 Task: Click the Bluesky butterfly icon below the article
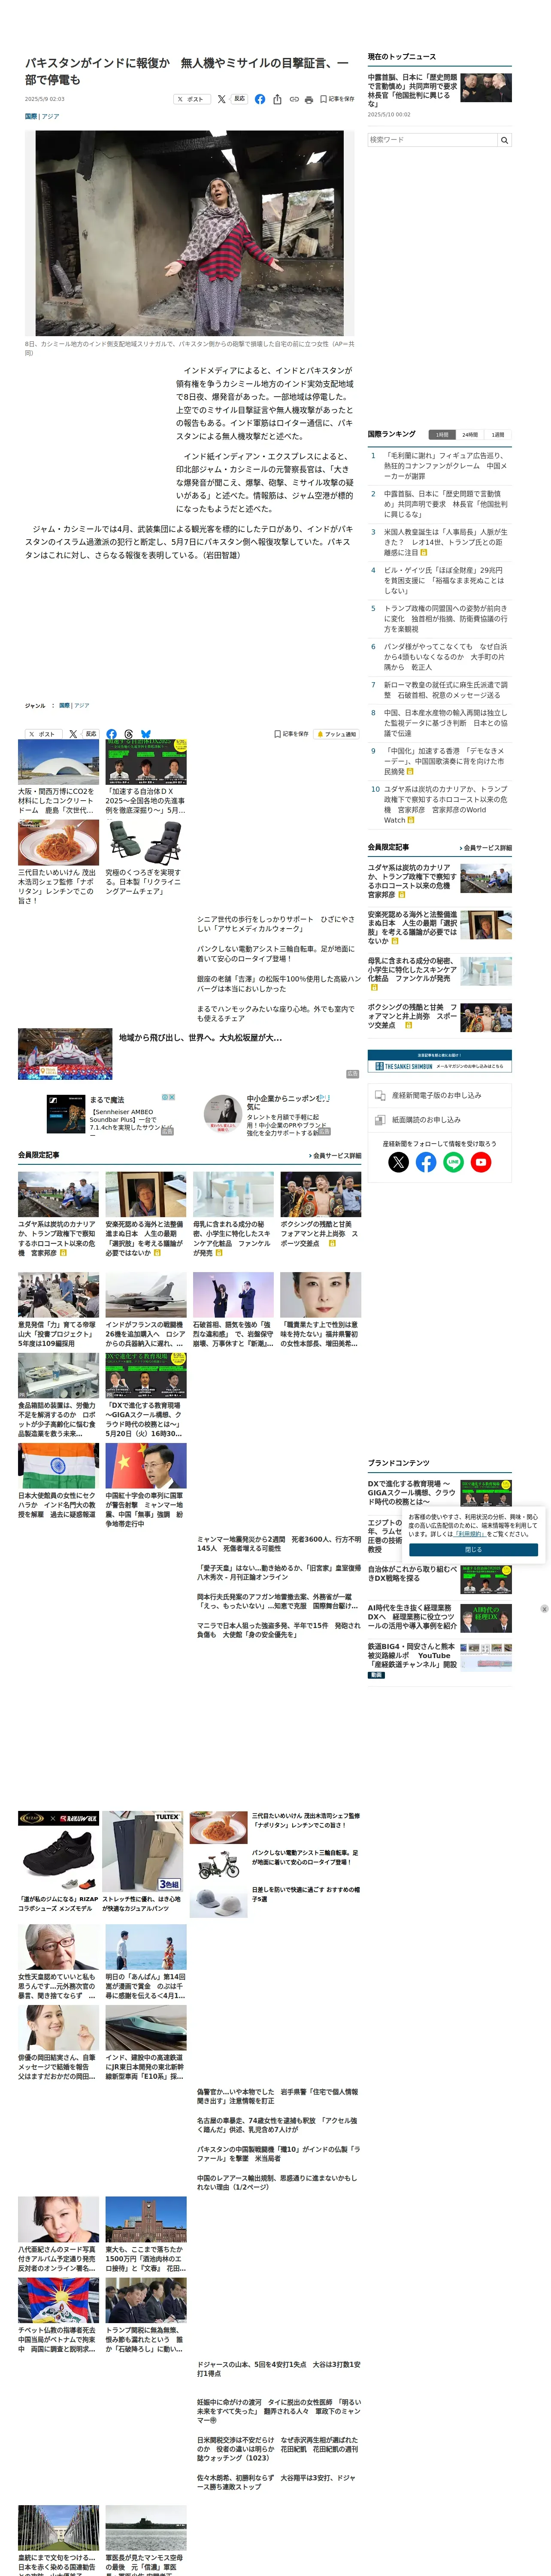[x=146, y=734]
